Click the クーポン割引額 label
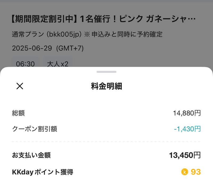The height and width of the screenshot is (183, 213). [x=35, y=129]
